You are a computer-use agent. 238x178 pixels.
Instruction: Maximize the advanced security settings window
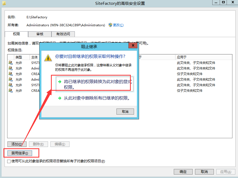(223, 2)
